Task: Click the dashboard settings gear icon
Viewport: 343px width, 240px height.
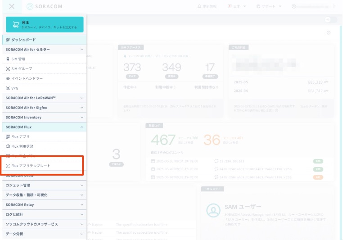Action: (329, 32)
